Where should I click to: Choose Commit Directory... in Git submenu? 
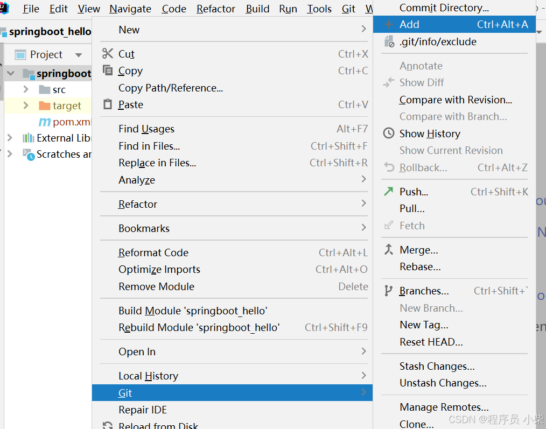point(454,8)
